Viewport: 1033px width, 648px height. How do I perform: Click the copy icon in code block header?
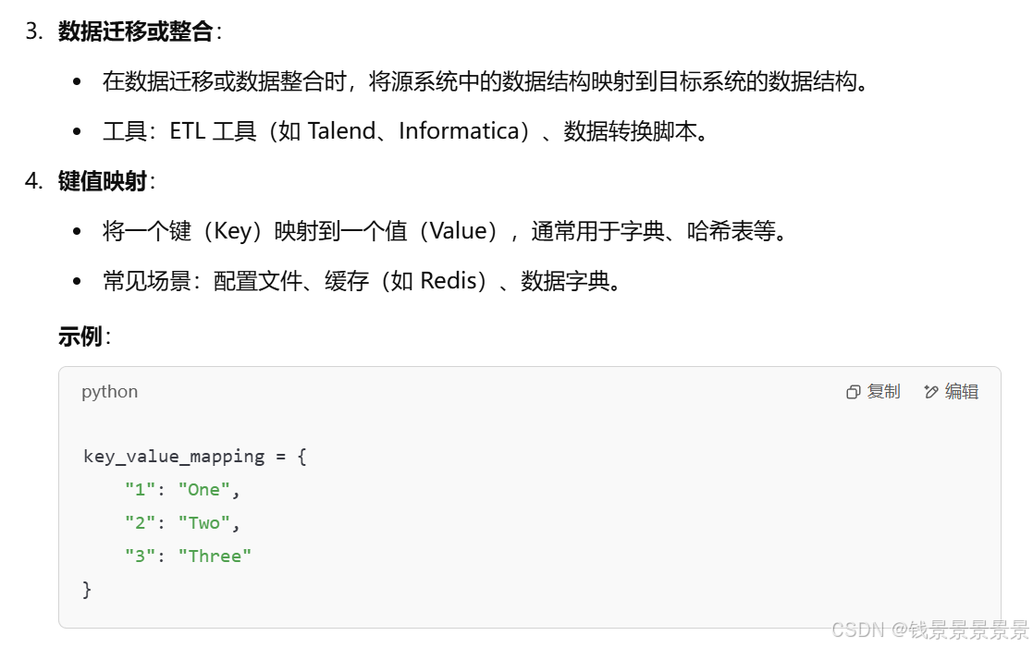[854, 393]
